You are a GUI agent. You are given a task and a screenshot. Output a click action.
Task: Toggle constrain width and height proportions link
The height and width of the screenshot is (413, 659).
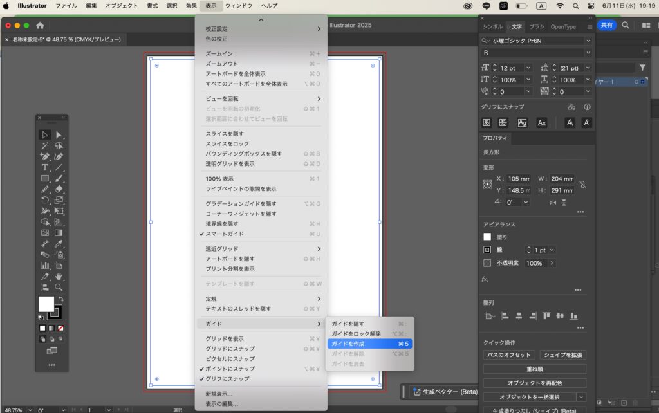583,185
